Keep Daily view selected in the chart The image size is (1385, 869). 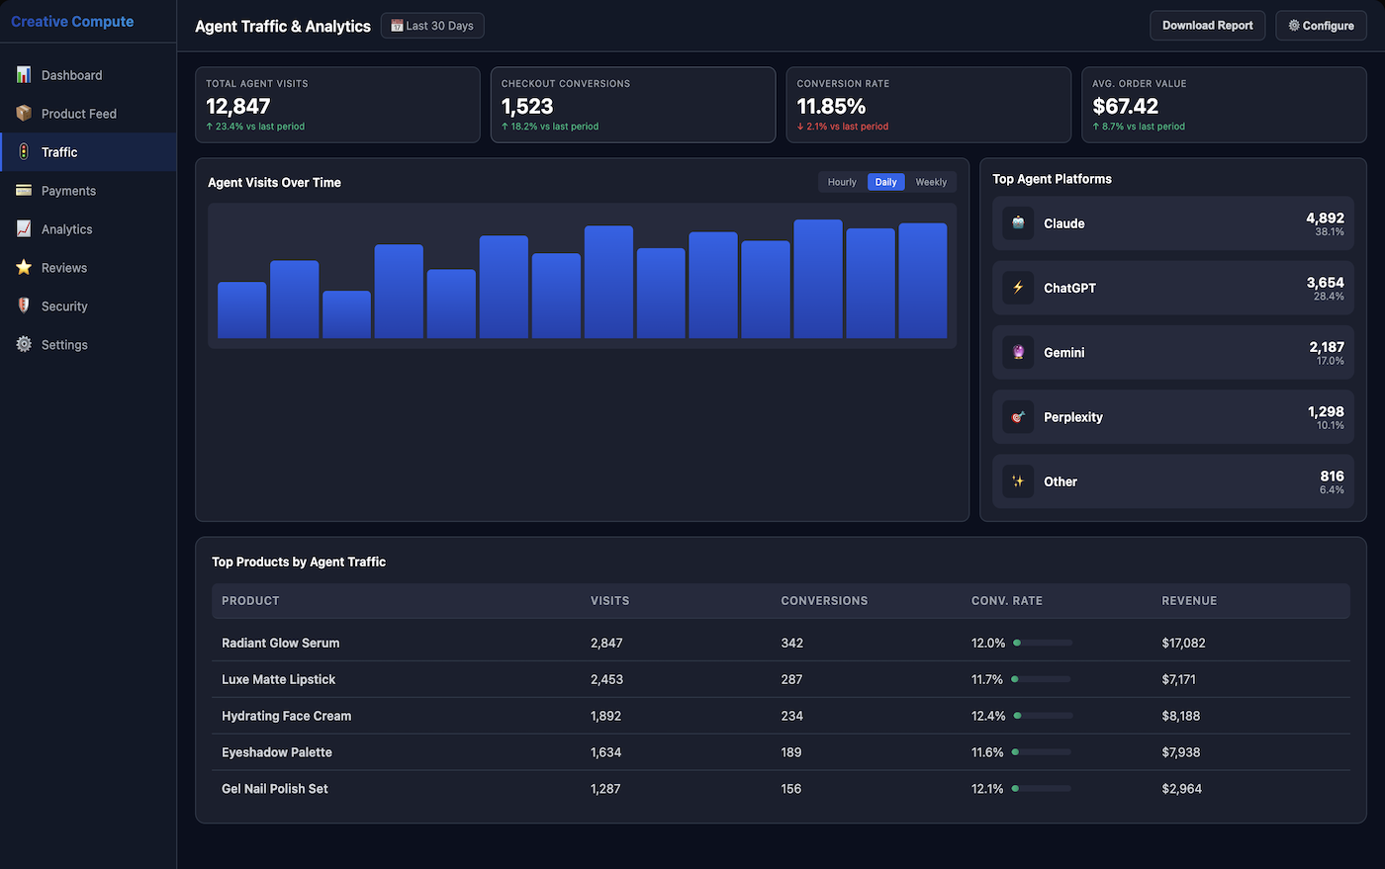[x=885, y=182]
